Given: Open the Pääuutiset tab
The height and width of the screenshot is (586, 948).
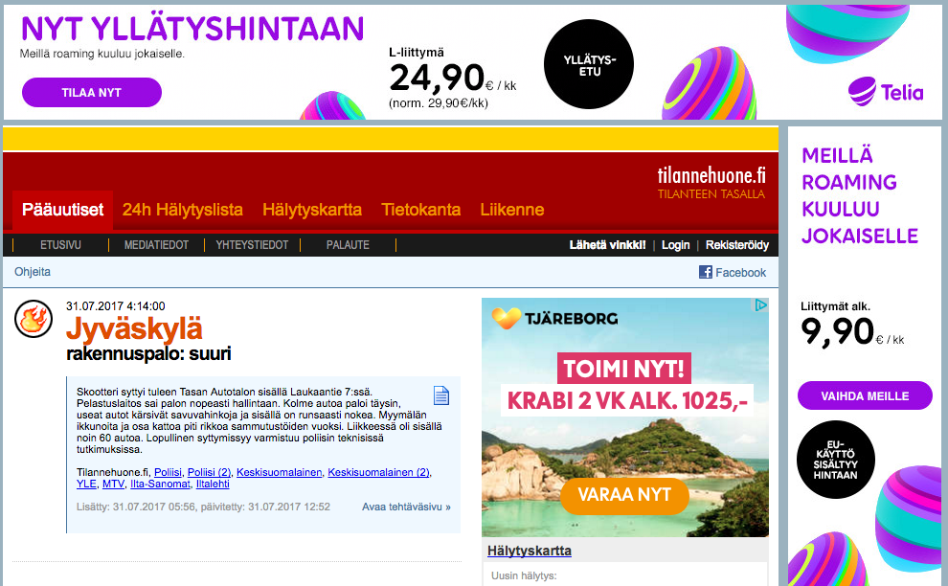Looking at the screenshot, I should pos(63,210).
